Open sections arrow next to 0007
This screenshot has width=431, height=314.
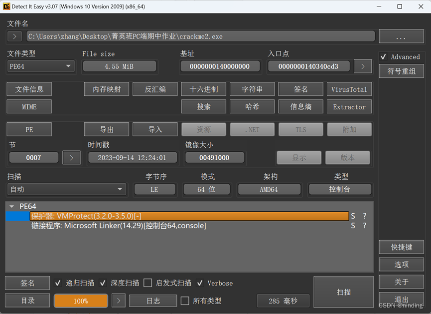(71, 158)
